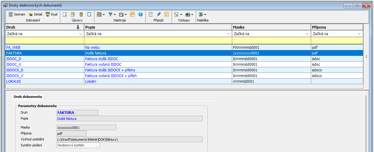Viewport: 374px width, 152px height.
Task: Open the filter funnel tool
Action: click(111, 14)
